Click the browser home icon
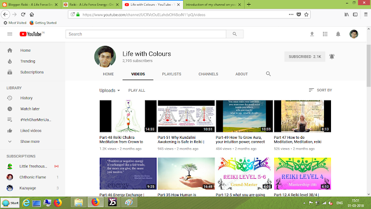This screenshot has height=209, width=371. [32, 15]
